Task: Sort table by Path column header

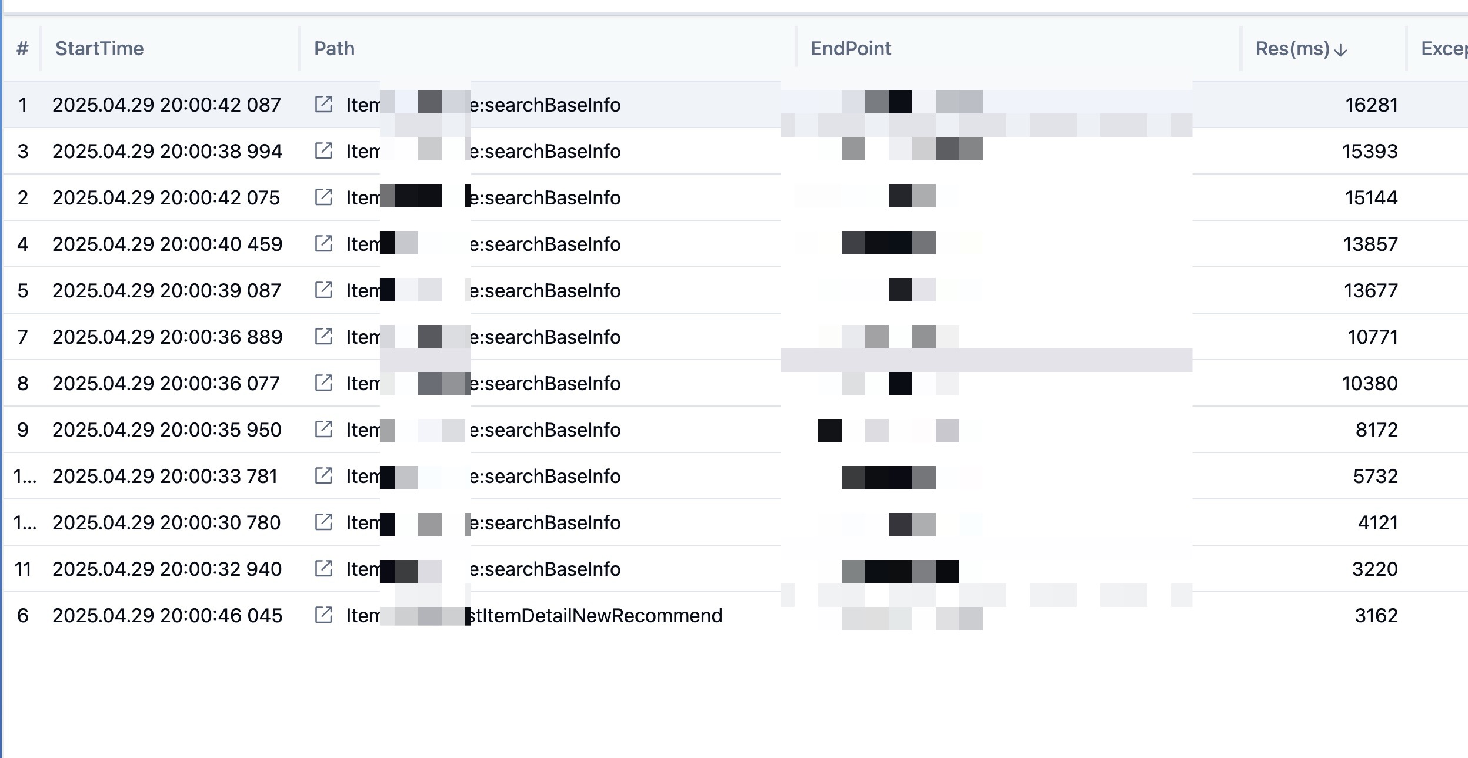Action: (x=334, y=49)
